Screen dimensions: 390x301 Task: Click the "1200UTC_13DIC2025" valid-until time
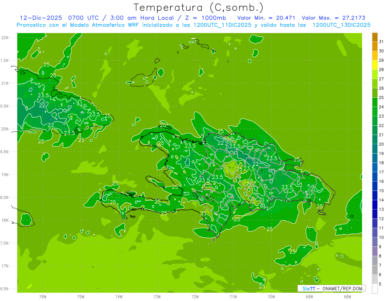point(341,25)
